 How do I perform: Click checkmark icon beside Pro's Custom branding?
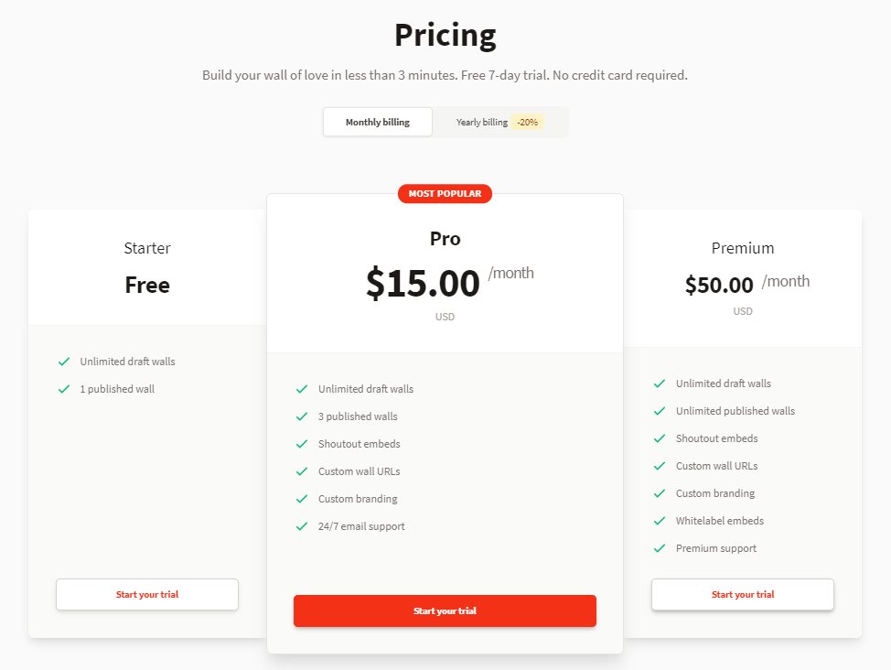pos(302,499)
